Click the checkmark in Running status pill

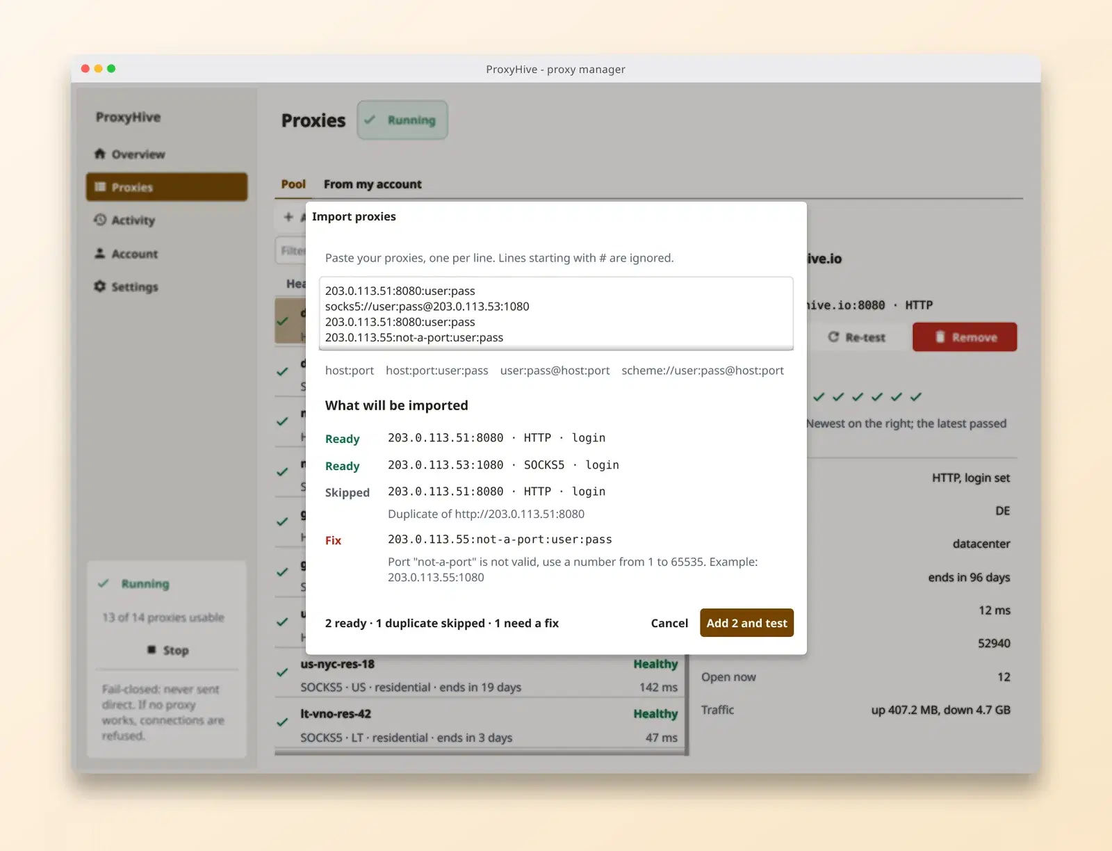tap(370, 120)
